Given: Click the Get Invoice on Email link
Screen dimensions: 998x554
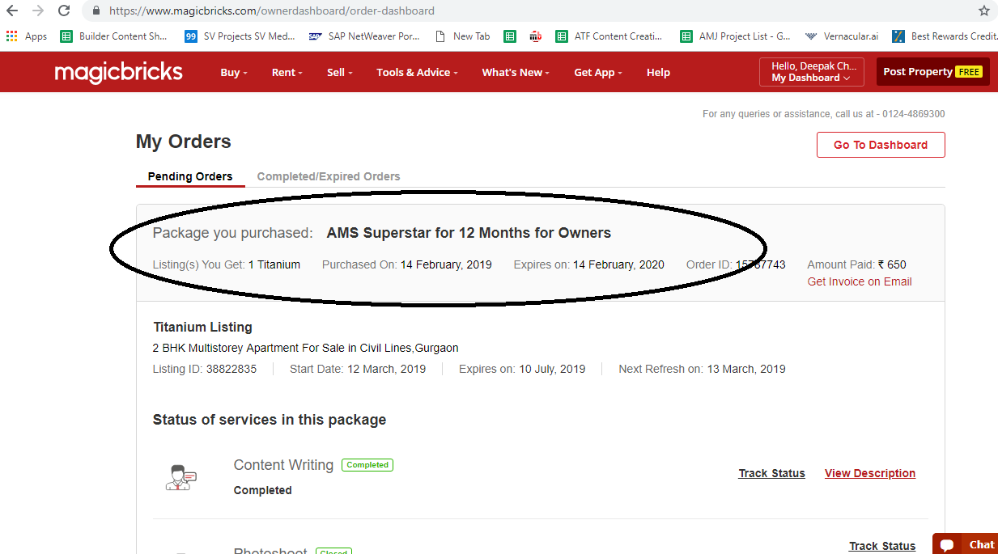Looking at the screenshot, I should (x=859, y=281).
